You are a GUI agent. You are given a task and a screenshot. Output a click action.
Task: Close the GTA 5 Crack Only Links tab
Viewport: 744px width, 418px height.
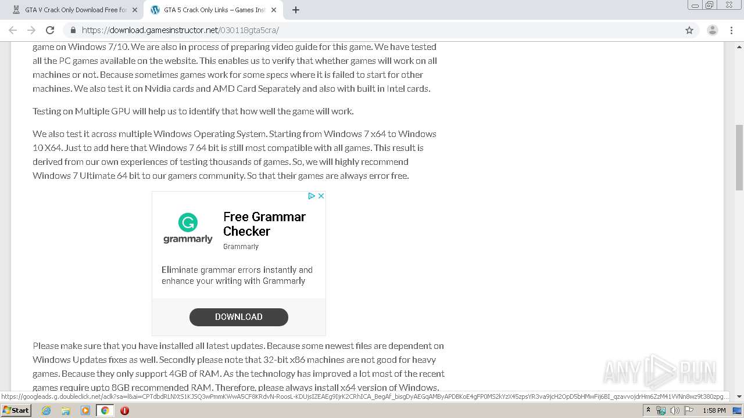(273, 10)
